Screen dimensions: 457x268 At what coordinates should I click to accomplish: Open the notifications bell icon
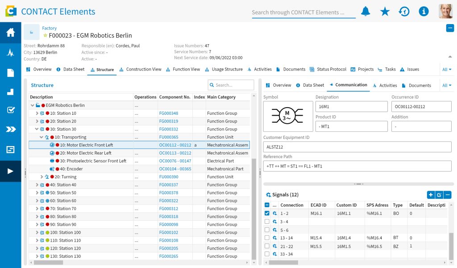coord(366,12)
